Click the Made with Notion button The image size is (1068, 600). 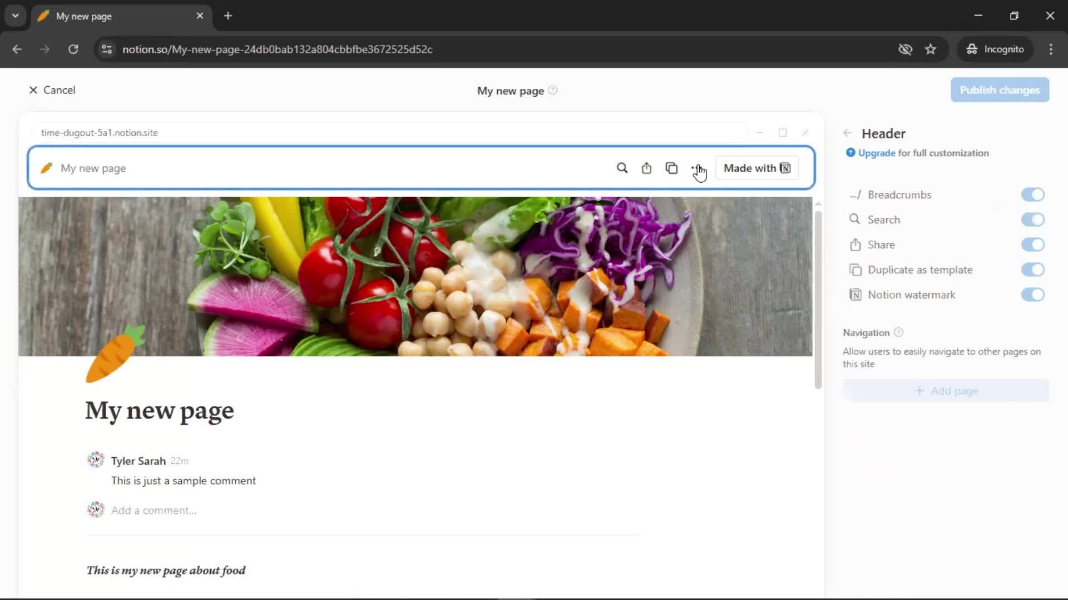pyautogui.click(x=756, y=168)
